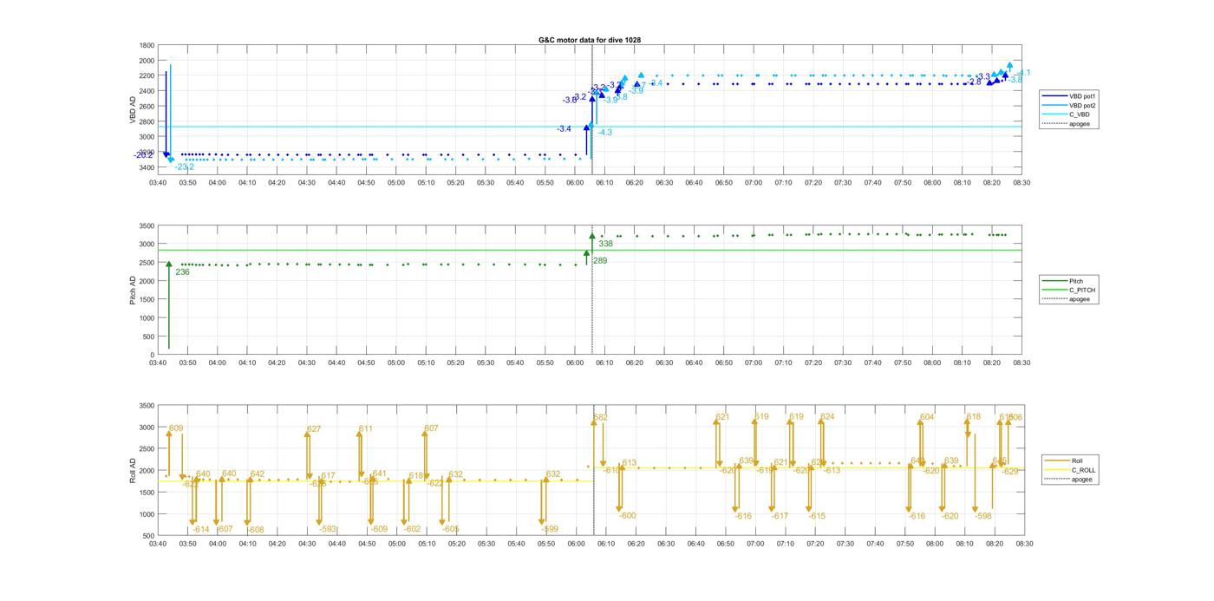The image size is (1214, 601).
Task: Click the '641' roll value label
Action: (380, 474)
